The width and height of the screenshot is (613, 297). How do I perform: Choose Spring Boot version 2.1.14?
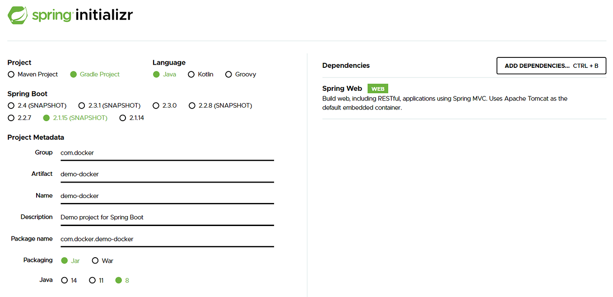click(x=123, y=118)
